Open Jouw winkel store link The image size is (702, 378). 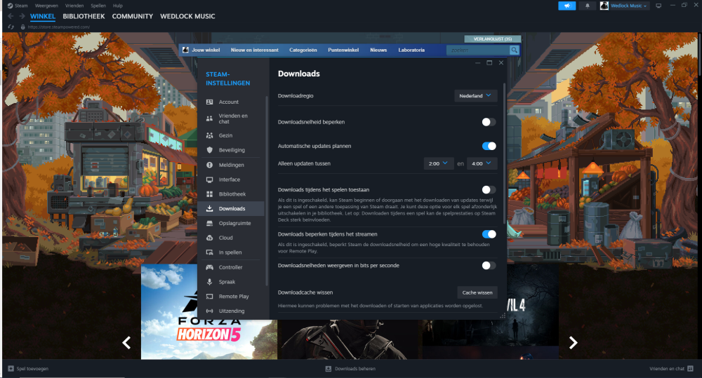[x=206, y=50]
